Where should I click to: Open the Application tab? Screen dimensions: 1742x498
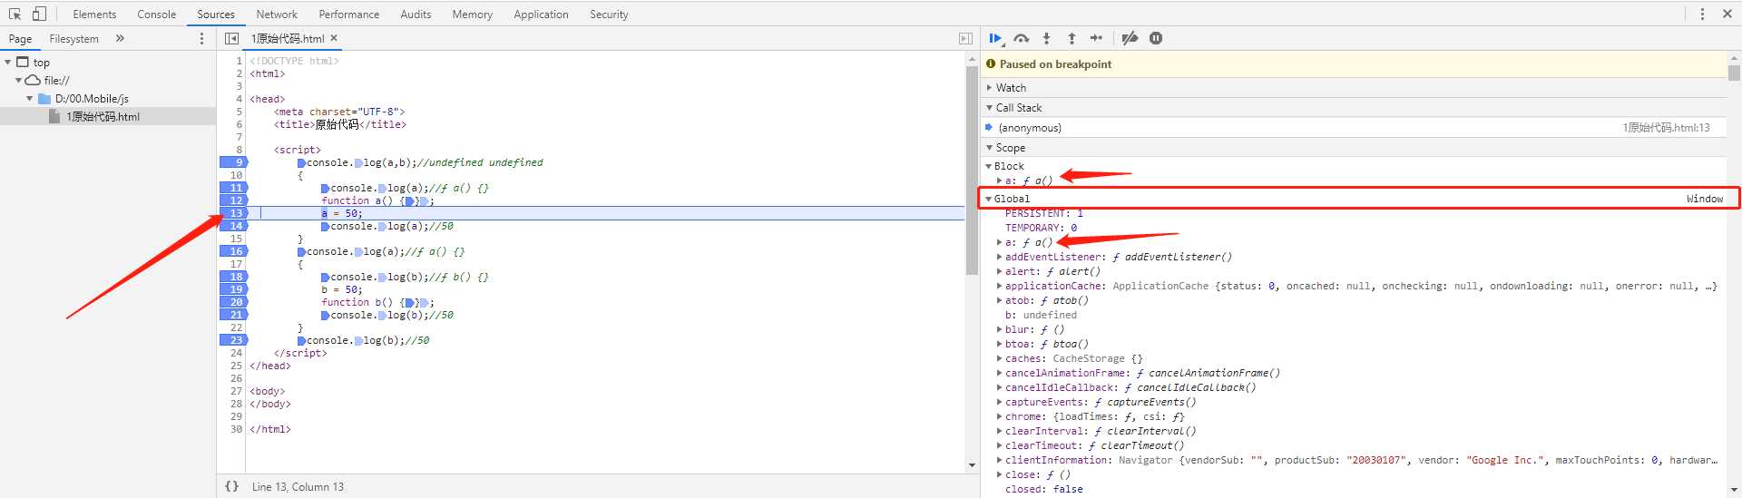coord(541,15)
